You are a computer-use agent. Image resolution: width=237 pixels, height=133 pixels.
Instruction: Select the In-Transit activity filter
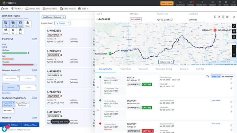(28, 78)
